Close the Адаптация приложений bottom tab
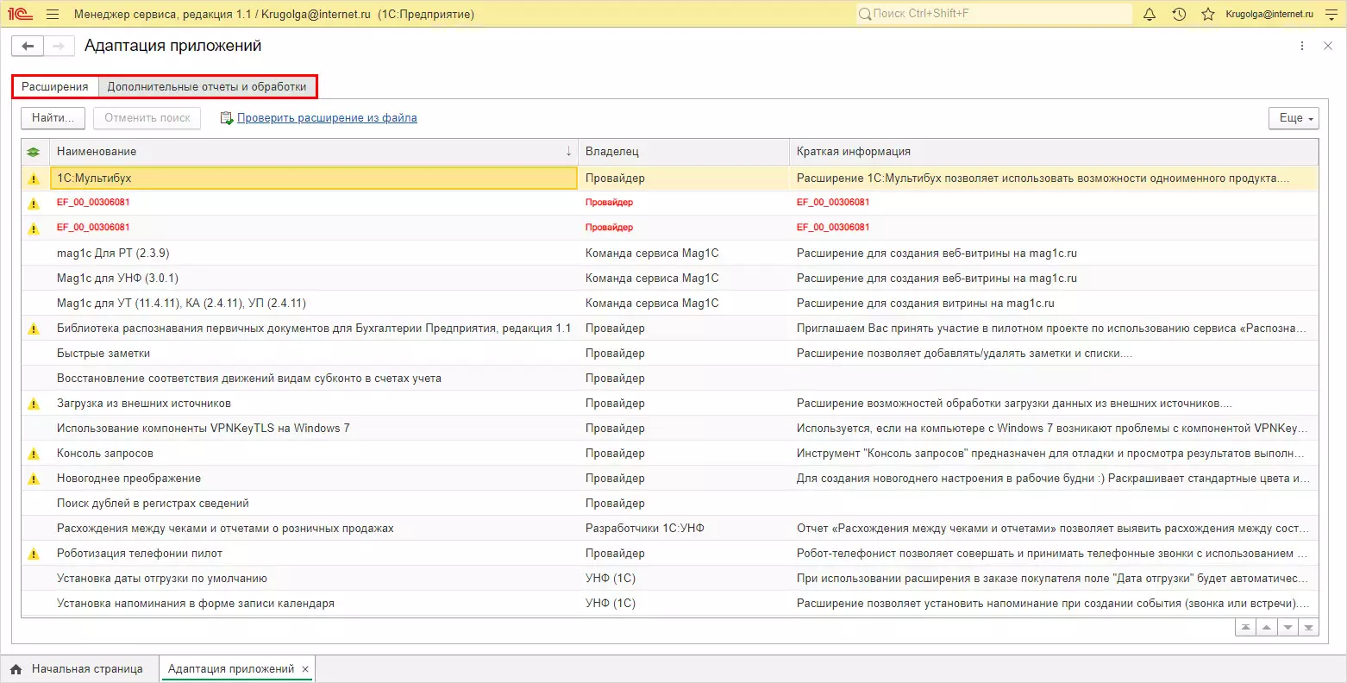The image size is (1347, 683). (x=305, y=669)
